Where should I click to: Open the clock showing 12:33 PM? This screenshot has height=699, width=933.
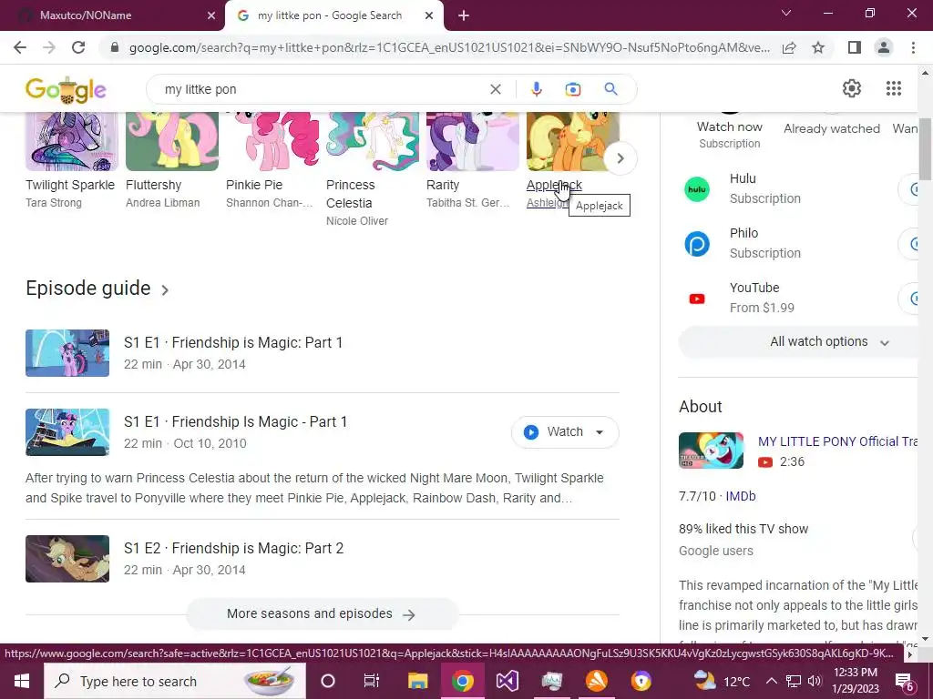tap(856, 681)
